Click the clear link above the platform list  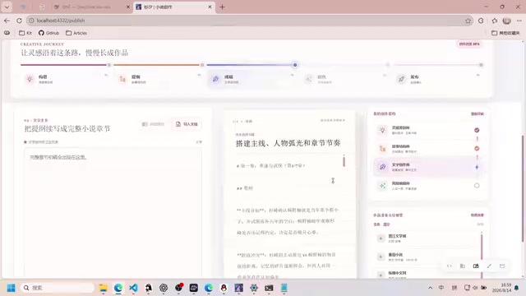386,224
